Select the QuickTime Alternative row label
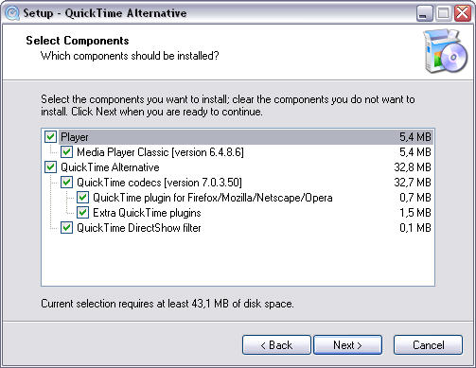This screenshot has width=476, height=368. click(110, 167)
